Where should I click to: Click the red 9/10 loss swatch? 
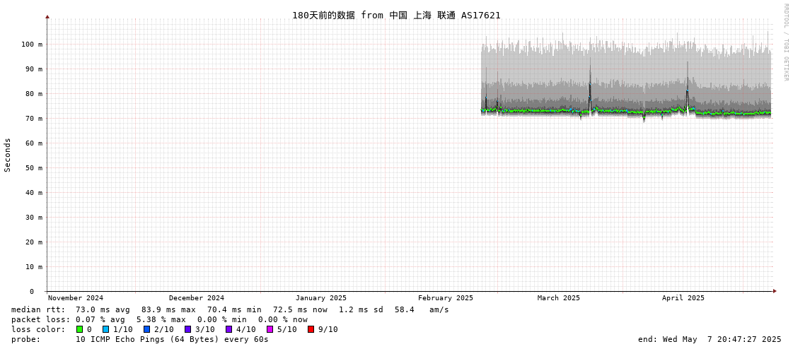point(311,329)
